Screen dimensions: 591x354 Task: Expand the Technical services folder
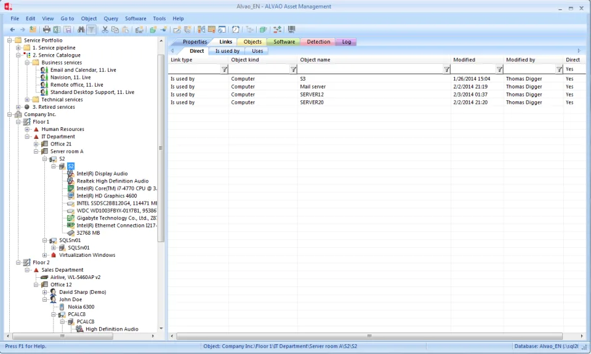click(27, 100)
